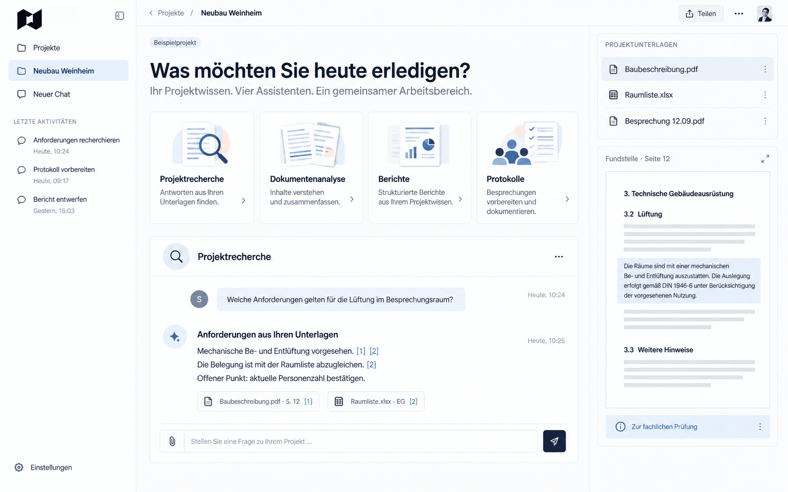Click the Projekte breadcrumb link
Screen dimensions: 788x492
pos(171,13)
